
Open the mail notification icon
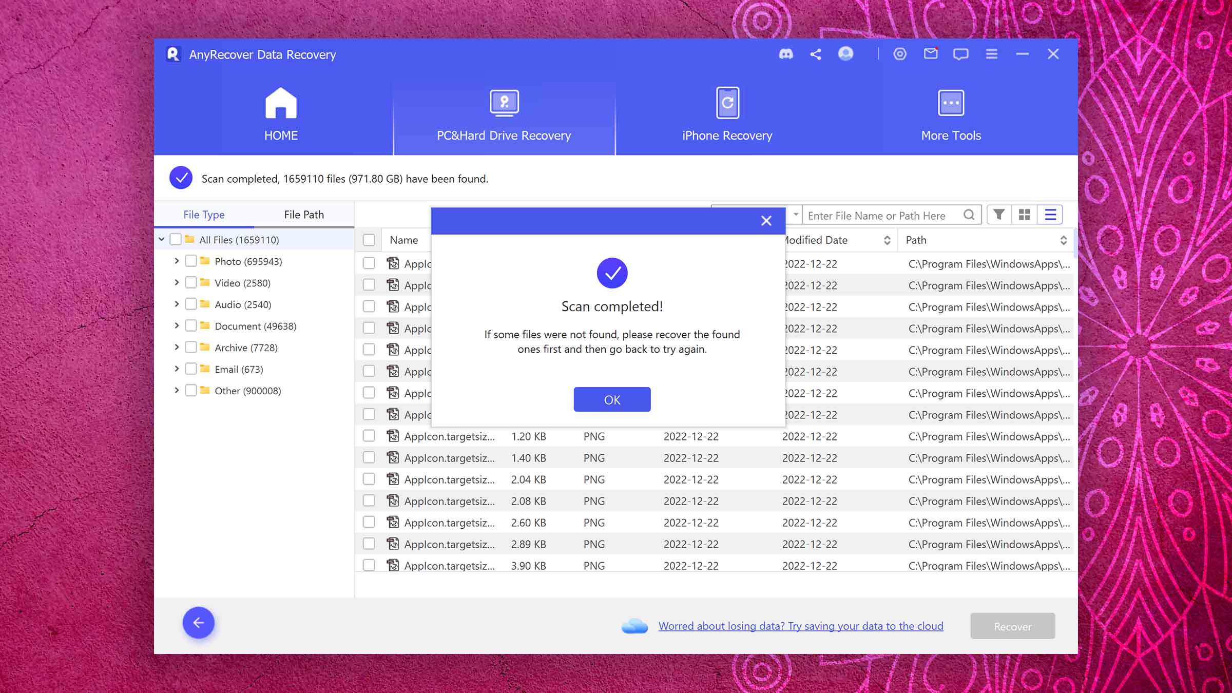coord(931,53)
